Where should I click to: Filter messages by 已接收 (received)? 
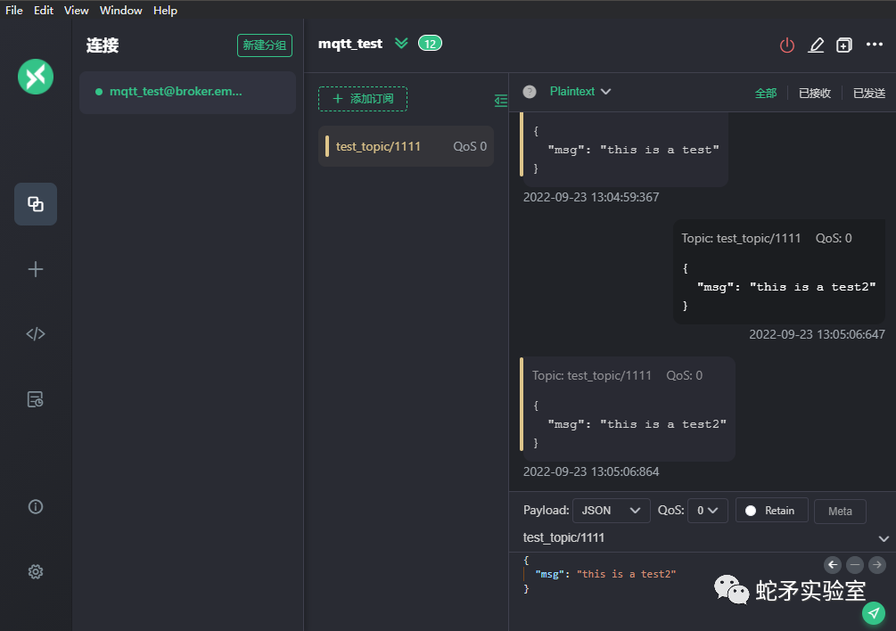point(815,93)
